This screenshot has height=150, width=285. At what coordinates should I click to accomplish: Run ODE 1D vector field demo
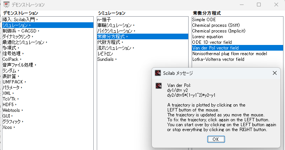point(238,42)
